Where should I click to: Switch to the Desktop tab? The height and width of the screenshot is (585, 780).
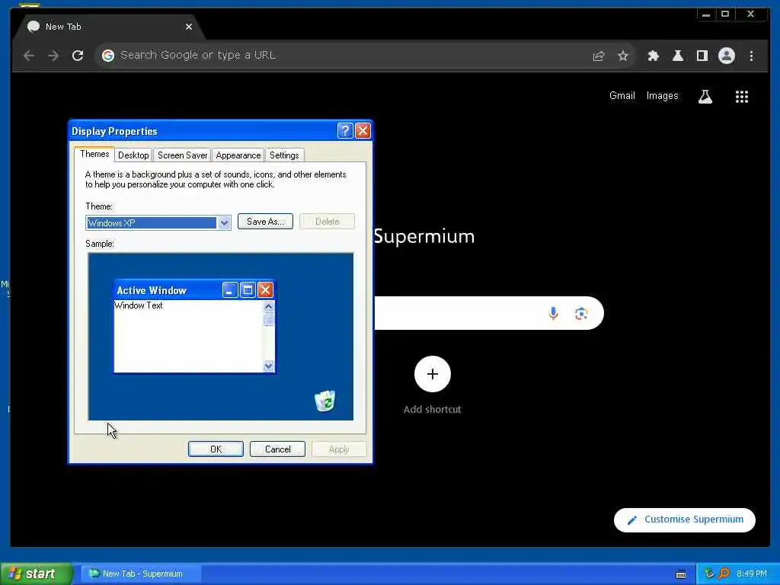click(x=133, y=155)
